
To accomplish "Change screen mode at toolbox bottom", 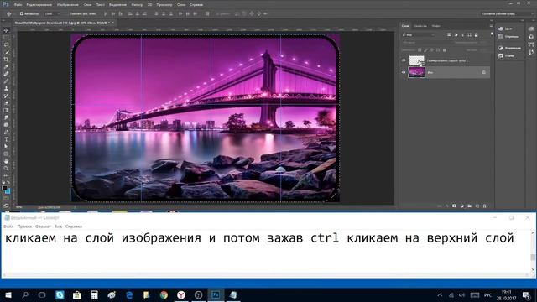I will 6,206.
